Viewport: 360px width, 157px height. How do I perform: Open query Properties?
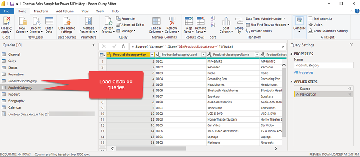coord(126,18)
